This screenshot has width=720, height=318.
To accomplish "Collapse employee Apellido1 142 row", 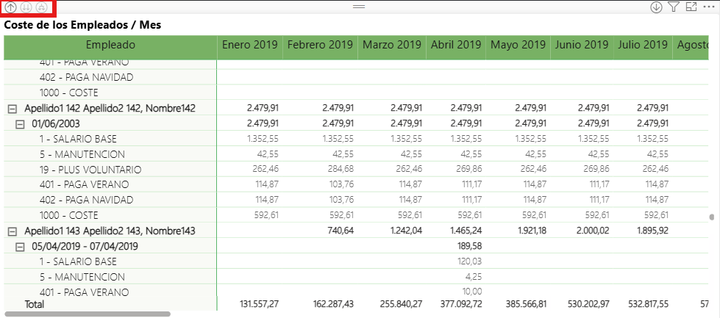I will click(12, 109).
